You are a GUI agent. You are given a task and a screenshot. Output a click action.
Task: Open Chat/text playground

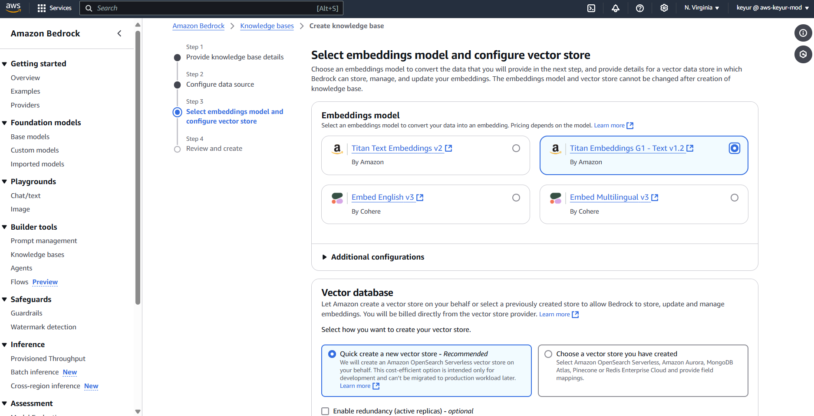tap(26, 196)
